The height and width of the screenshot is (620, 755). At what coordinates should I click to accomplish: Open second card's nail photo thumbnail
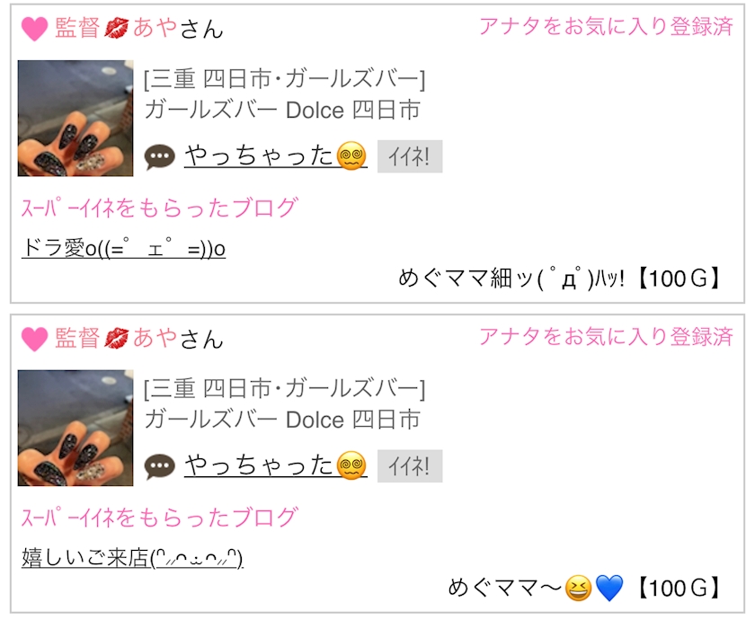tap(75, 428)
